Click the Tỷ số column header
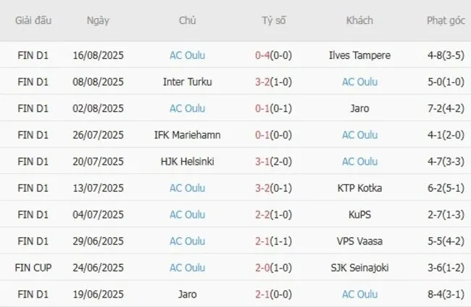 pos(273,20)
